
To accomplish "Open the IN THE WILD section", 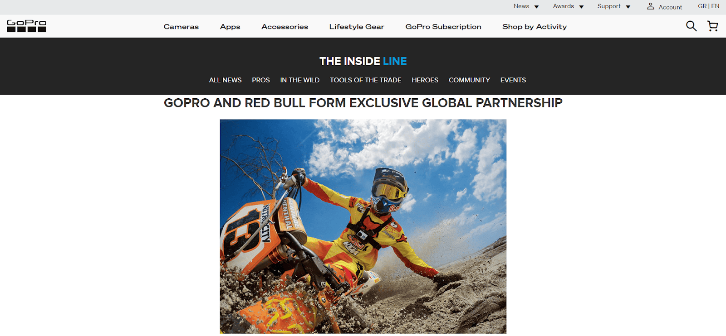I will click(x=300, y=80).
